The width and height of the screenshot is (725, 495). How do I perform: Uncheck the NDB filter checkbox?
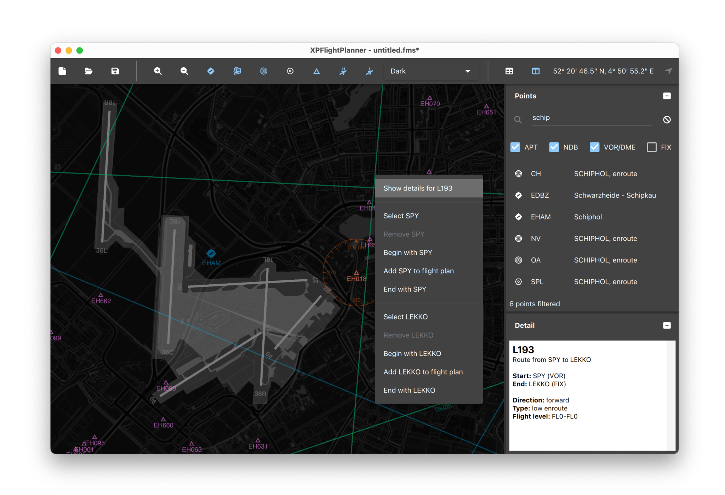(x=554, y=147)
